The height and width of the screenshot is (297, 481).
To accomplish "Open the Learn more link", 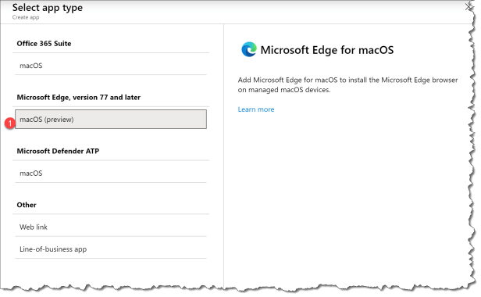I will pyautogui.click(x=256, y=109).
